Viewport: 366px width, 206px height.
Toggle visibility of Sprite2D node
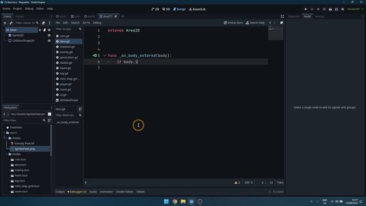click(x=49, y=35)
